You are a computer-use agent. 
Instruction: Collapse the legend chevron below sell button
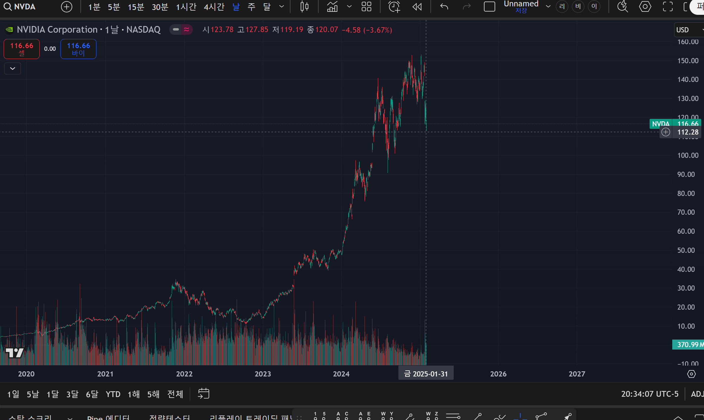[x=12, y=68]
